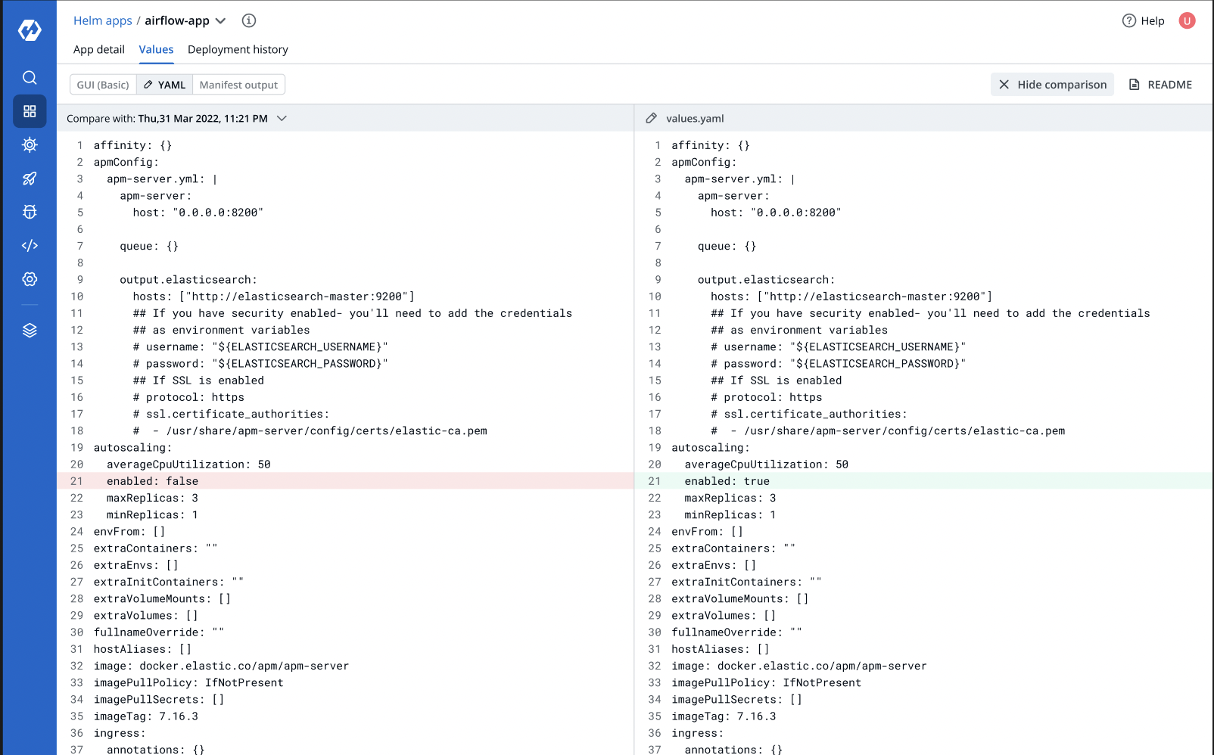Open the code brackets icon in sidebar
The height and width of the screenshot is (755, 1214).
pyautogui.click(x=30, y=246)
